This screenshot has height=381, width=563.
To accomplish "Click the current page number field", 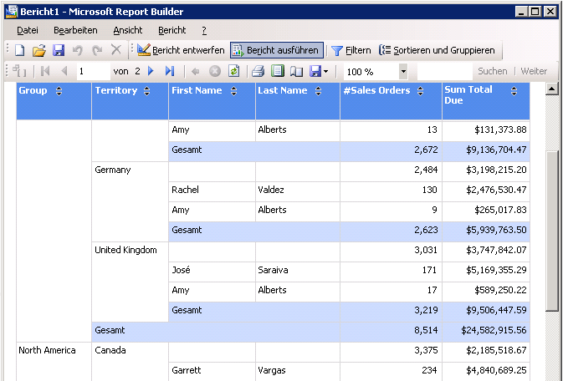I will coord(92,72).
